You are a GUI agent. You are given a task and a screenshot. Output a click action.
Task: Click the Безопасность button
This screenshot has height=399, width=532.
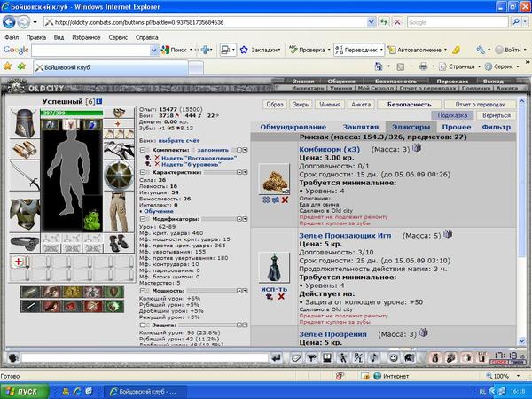click(409, 105)
